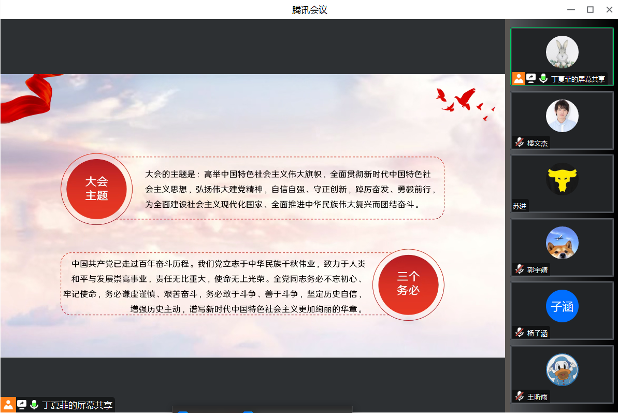618x413 pixels.
Task: Click 丁夏菲的屏幕共享 label at bottom-left
Action: pos(77,405)
